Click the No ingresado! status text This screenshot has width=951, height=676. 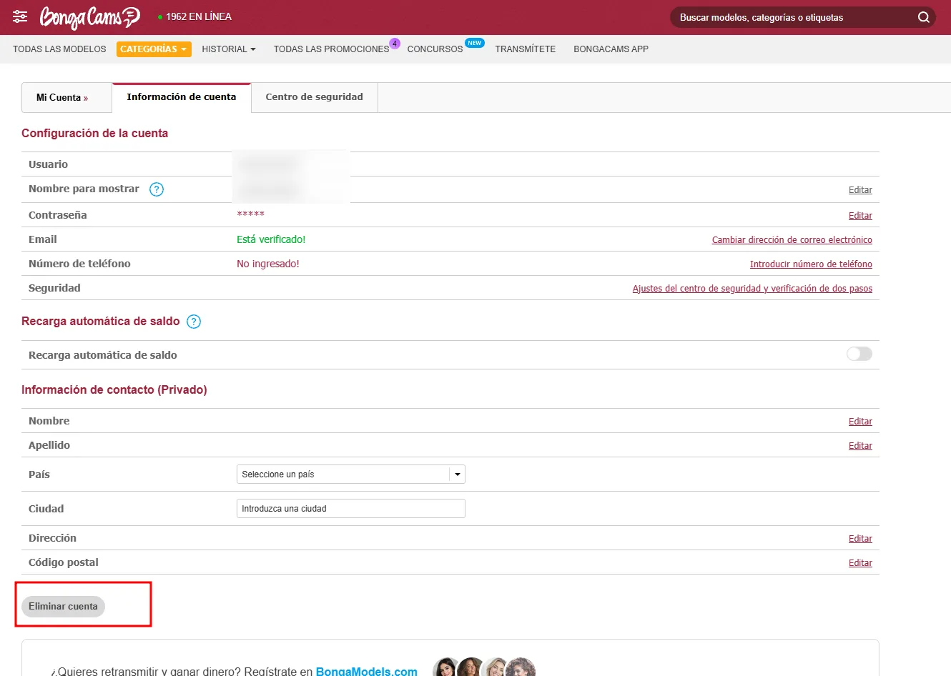pos(268,264)
